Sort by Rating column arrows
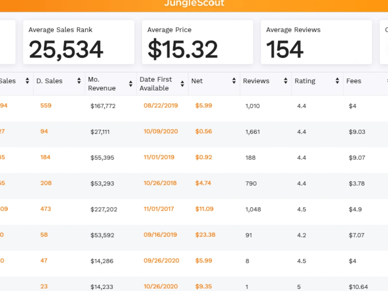Viewport: 388px width, 291px height. pyautogui.click(x=337, y=81)
